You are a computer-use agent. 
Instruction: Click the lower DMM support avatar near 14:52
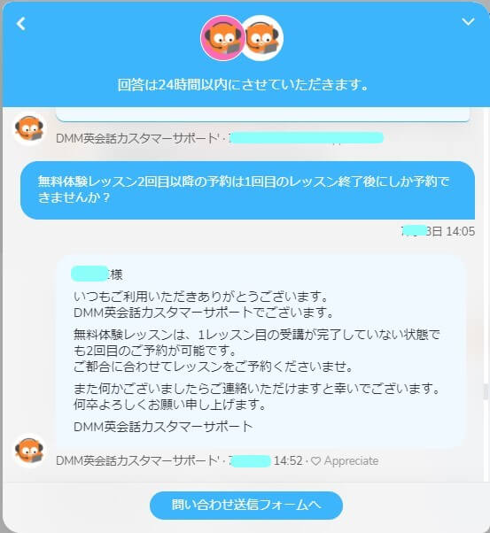29,451
